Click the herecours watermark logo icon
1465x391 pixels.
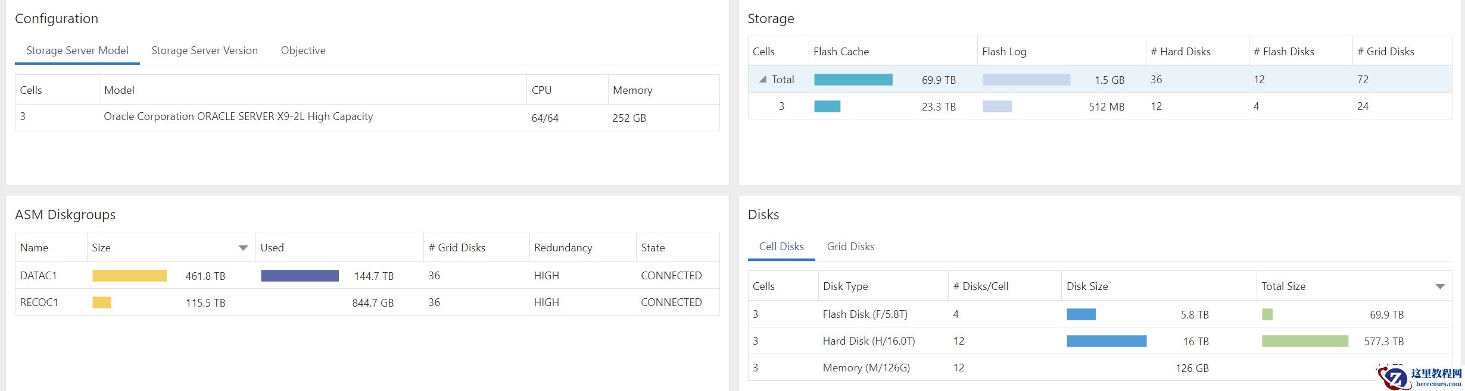1395,378
